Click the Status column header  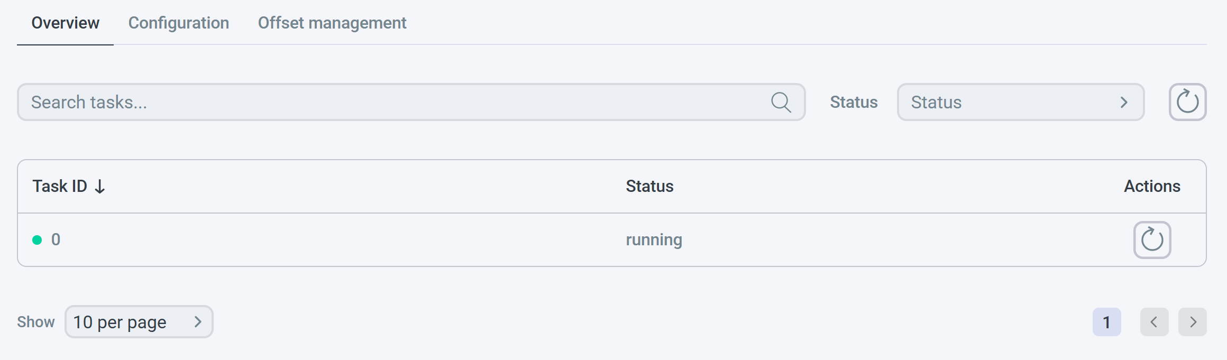(649, 187)
